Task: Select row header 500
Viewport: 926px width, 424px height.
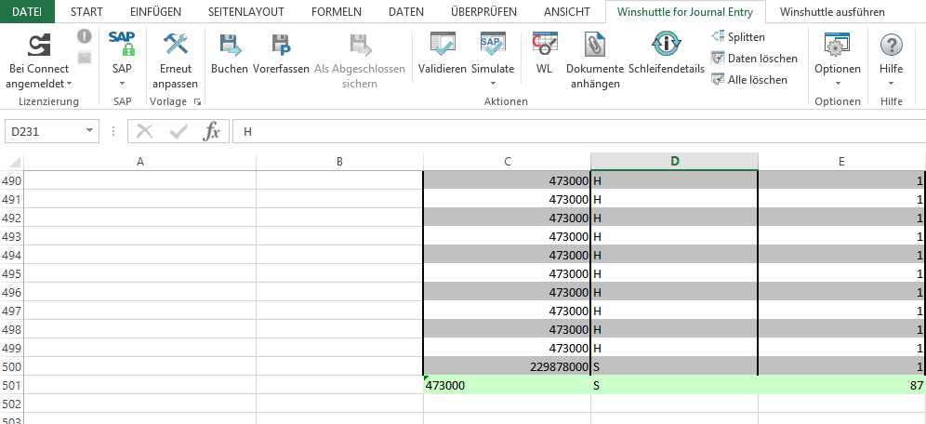Action: [12, 366]
